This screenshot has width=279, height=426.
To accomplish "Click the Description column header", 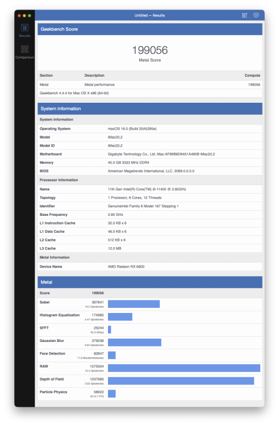I will tap(94, 76).
